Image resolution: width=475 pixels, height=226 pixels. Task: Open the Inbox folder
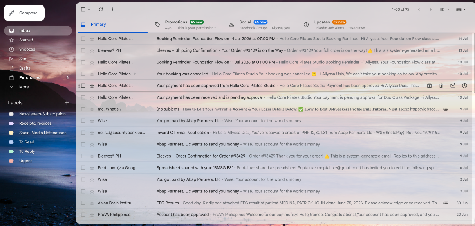tap(38, 30)
